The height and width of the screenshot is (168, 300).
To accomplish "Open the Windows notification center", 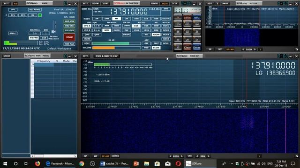I will 292,163.
